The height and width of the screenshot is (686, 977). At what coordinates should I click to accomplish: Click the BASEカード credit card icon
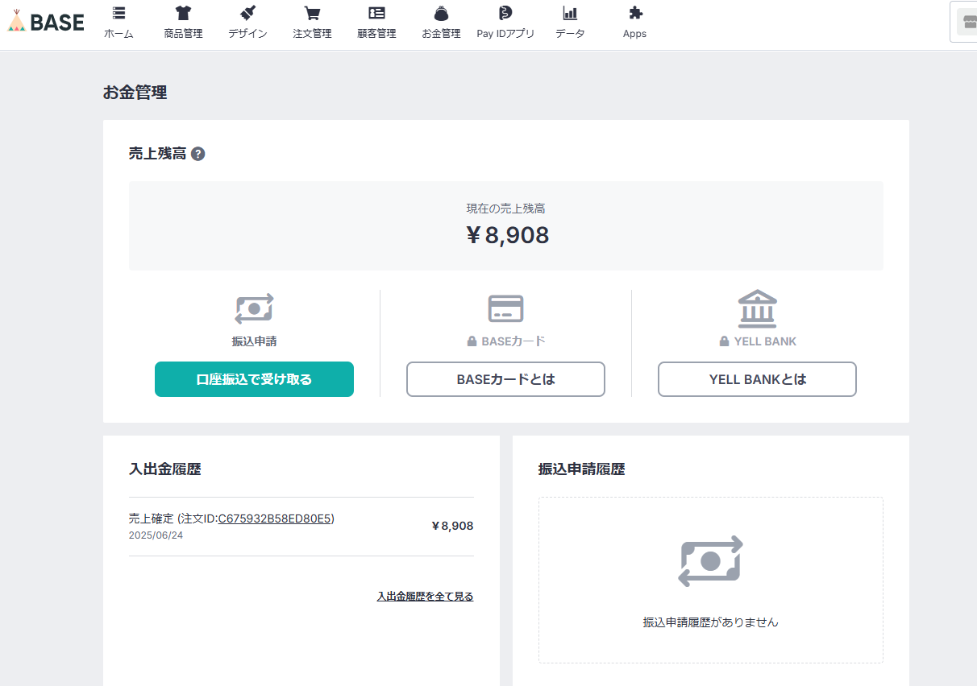pos(505,308)
